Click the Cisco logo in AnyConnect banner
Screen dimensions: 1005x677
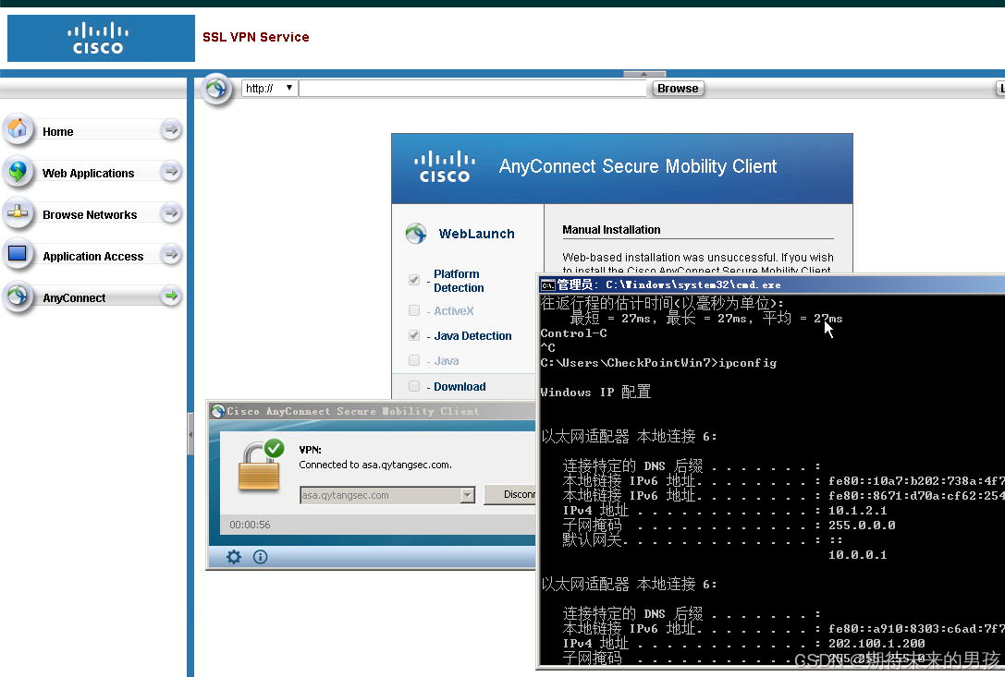(x=445, y=166)
